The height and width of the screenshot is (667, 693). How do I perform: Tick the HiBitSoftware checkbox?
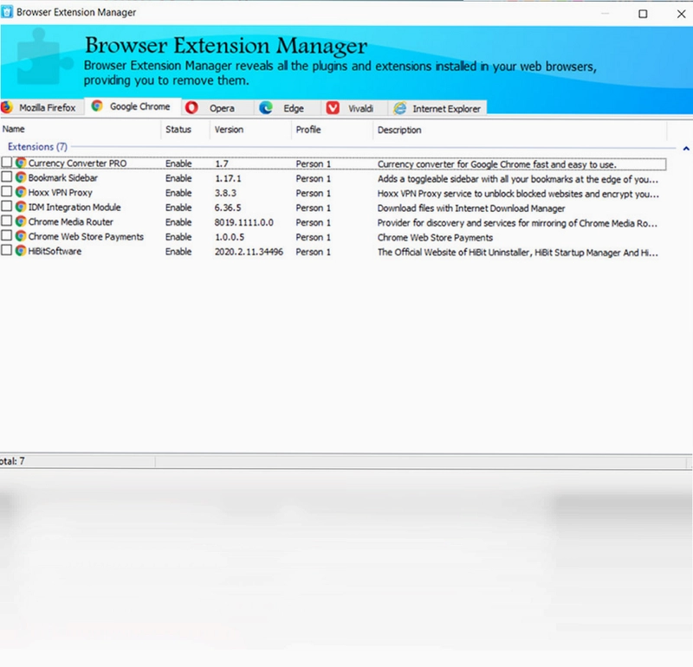[x=6, y=250]
